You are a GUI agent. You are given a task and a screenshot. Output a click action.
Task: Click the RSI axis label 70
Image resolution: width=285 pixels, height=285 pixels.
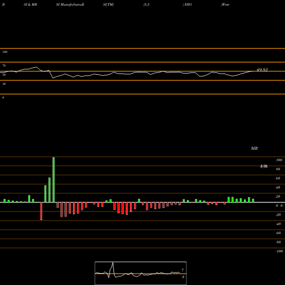click(x=4, y=66)
